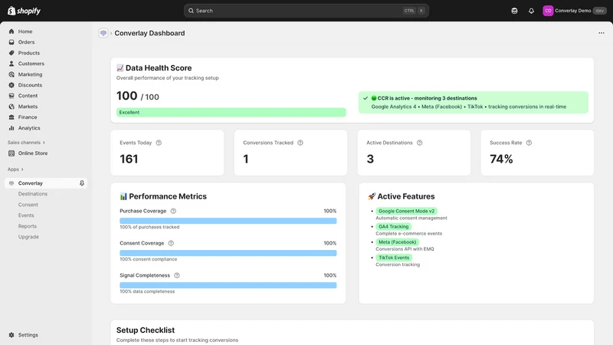This screenshot has height=345, width=613.
Task: Click the Marketing target icon
Action: (11, 74)
